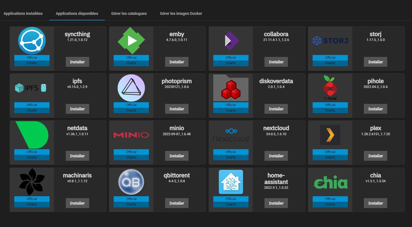
Task: Click version 2022-09-07_1.6.48 under minio
Action: coord(177,134)
